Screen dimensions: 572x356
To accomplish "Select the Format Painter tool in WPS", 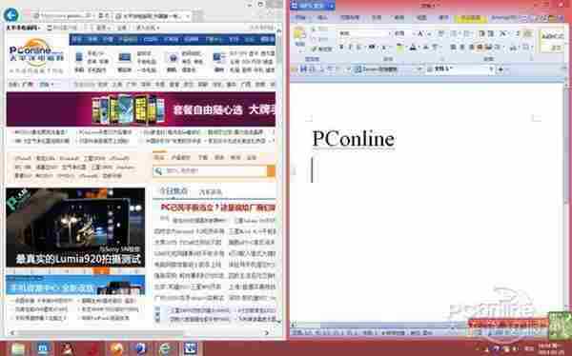I will click(x=322, y=49).
